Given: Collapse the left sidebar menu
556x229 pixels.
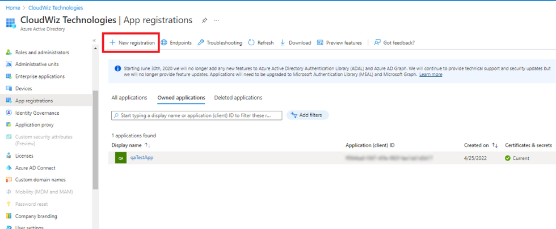Looking at the screenshot, I should [94, 40].
